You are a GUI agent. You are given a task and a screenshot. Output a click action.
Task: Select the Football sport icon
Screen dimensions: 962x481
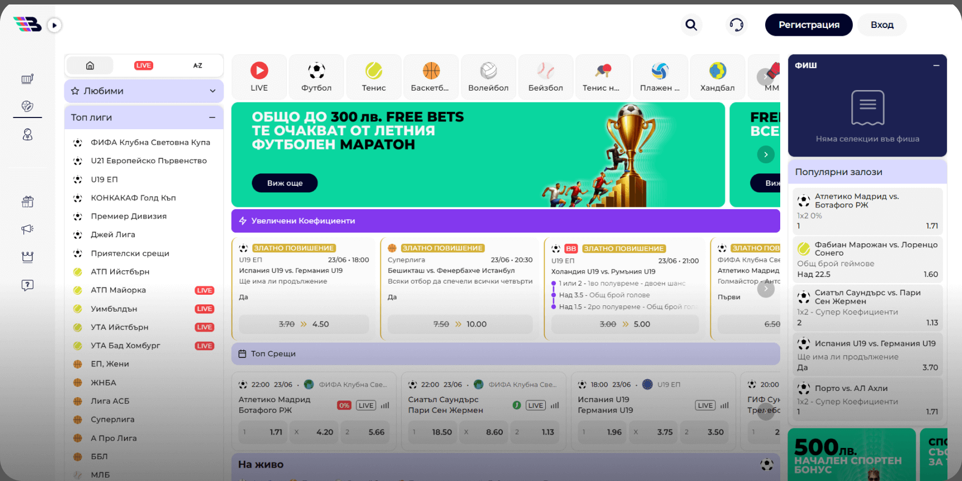point(316,77)
